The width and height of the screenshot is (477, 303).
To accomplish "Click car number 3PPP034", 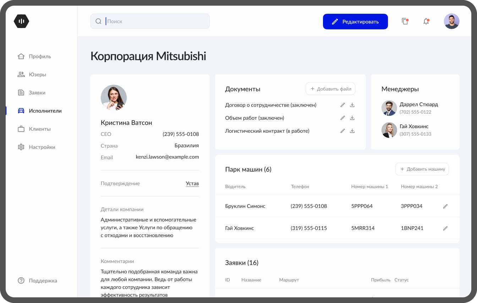I will coord(412,206).
